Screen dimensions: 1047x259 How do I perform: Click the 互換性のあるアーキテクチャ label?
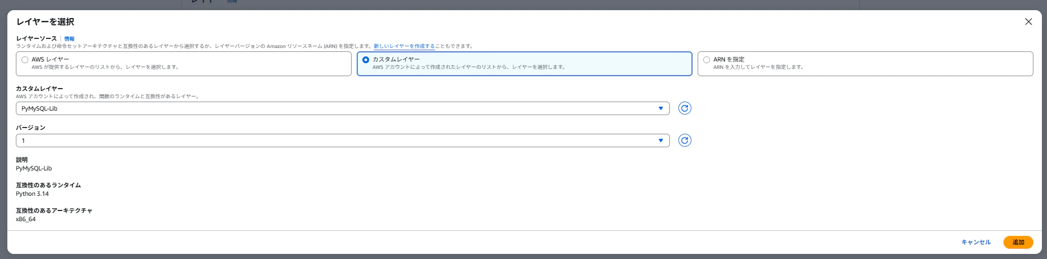54,210
